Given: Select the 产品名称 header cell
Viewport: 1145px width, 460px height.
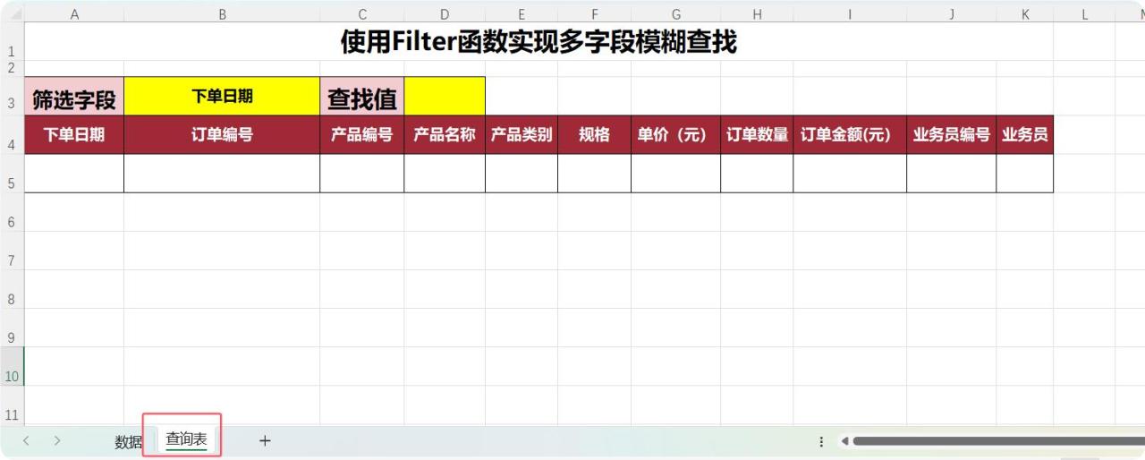Looking at the screenshot, I should pos(445,135).
